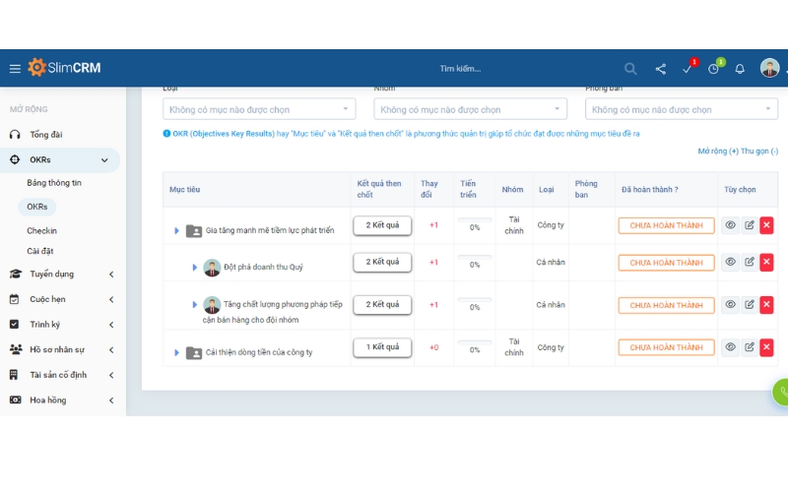The image size is (788, 492).
Task: Toggle completion status of Tăng chất lượng phương pháp
Action: (x=666, y=305)
